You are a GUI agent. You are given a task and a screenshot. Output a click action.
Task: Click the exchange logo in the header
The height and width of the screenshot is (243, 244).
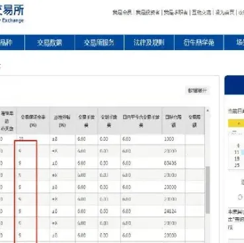click(x=12, y=14)
